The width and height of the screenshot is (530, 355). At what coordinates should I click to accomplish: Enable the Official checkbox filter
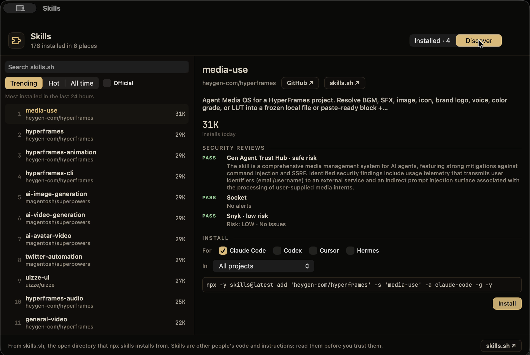[107, 83]
